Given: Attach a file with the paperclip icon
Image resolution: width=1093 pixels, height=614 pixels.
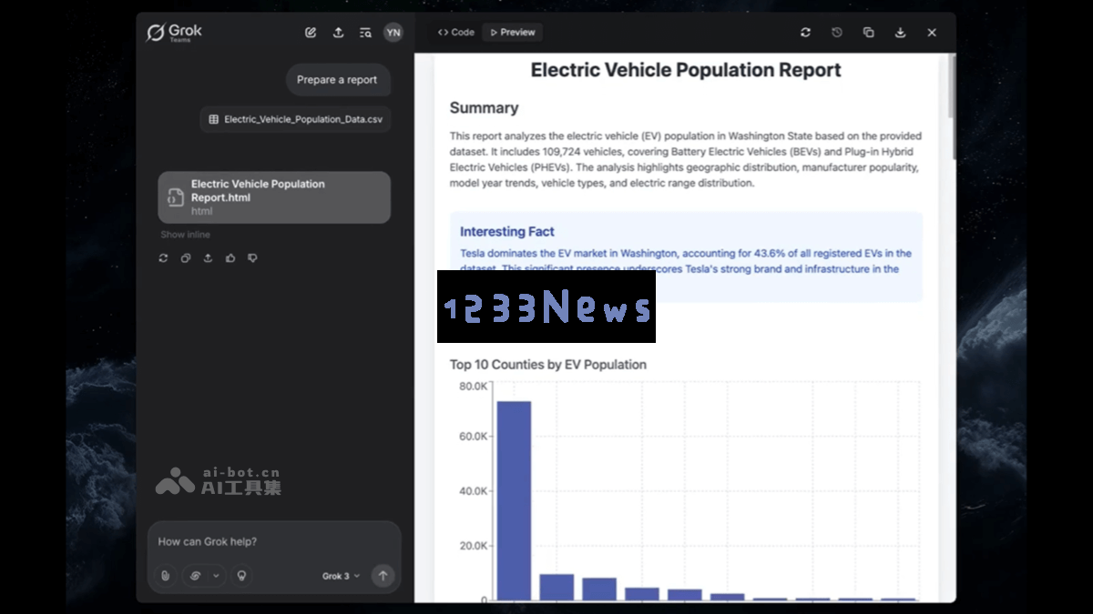Looking at the screenshot, I should [x=165, y=576].
